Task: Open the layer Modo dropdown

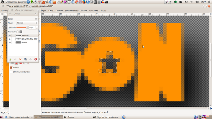Action: pos(27,23)
